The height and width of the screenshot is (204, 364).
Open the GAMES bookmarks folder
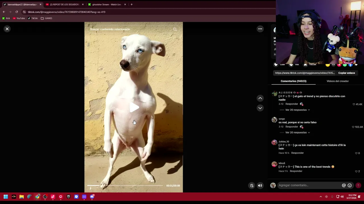[46, 18]
